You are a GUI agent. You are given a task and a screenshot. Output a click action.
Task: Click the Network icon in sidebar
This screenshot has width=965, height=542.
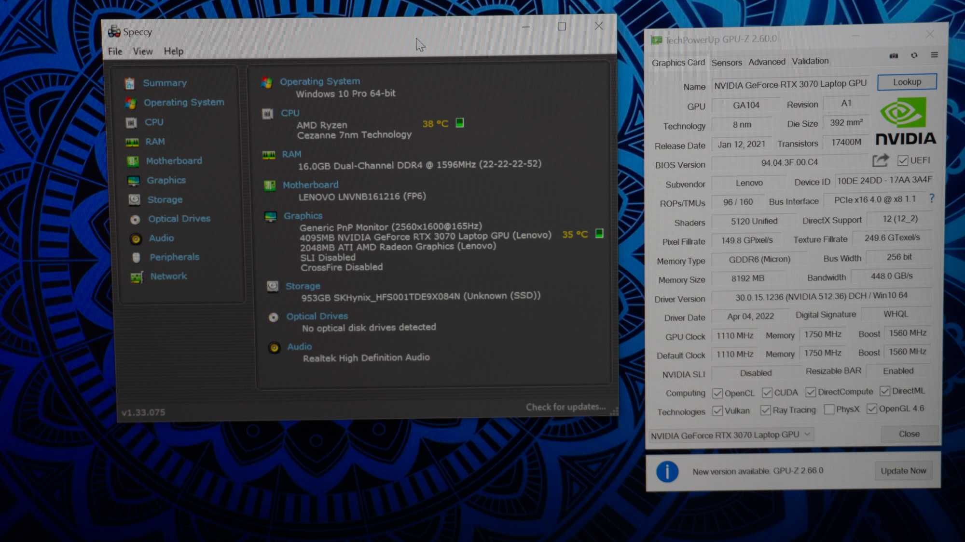coord(137,278)
